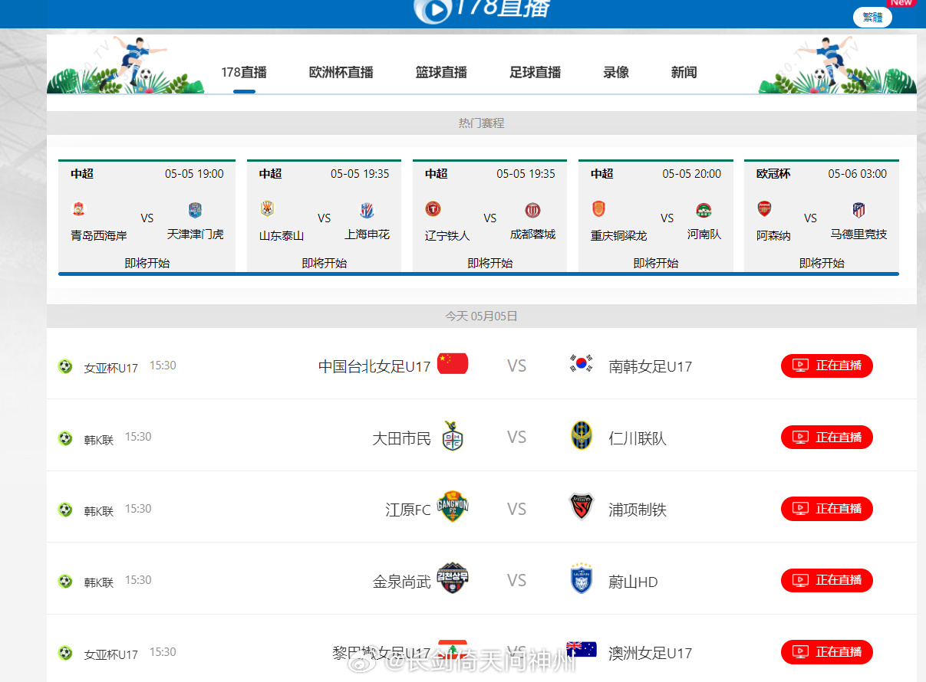
Task: Select 南韩女足U17 team name
Action: tap(651, 366)
